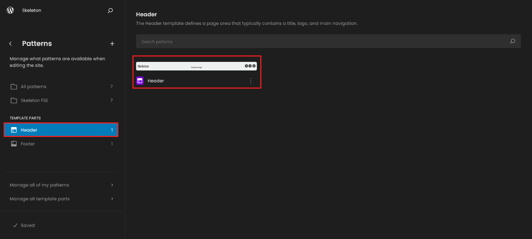Select the All patterns category
Viewport: 532px width, 239px height.
61,87
